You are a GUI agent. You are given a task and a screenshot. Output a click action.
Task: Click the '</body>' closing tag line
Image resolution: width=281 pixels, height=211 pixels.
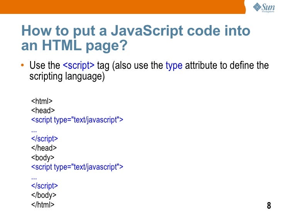(x=44, y=196)
